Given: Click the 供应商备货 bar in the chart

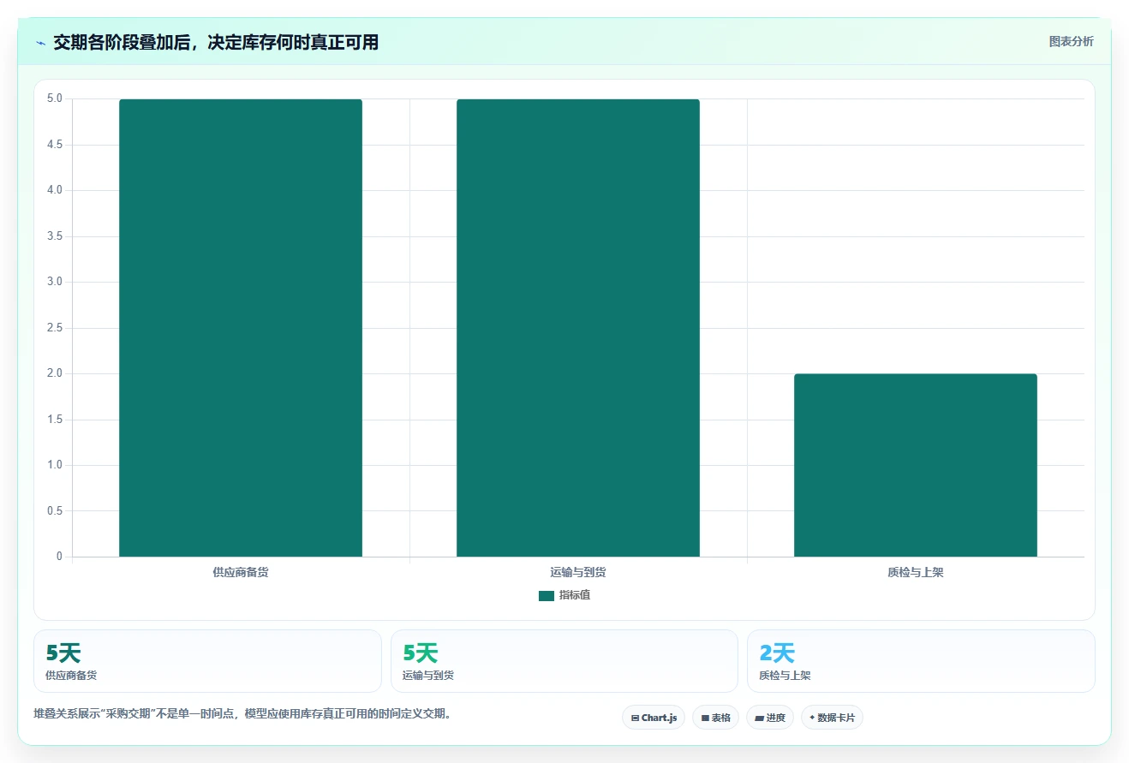Looking at the screenshot, I should click(x=241, y=328).
